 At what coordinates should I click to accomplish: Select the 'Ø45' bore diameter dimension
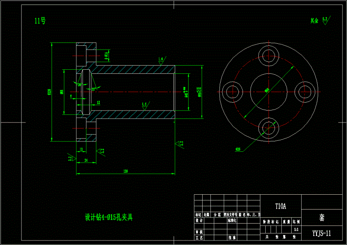point(186,93)
